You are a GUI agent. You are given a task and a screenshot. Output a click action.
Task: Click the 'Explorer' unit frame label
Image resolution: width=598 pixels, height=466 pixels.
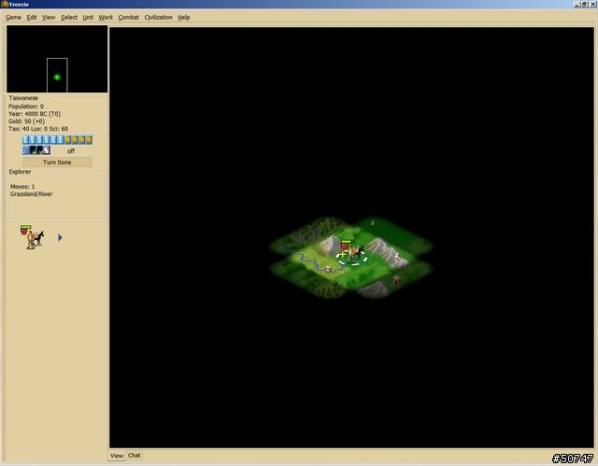[20, 172]
